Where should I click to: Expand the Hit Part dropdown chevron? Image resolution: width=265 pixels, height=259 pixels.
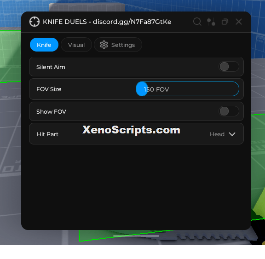click(232, 134)
